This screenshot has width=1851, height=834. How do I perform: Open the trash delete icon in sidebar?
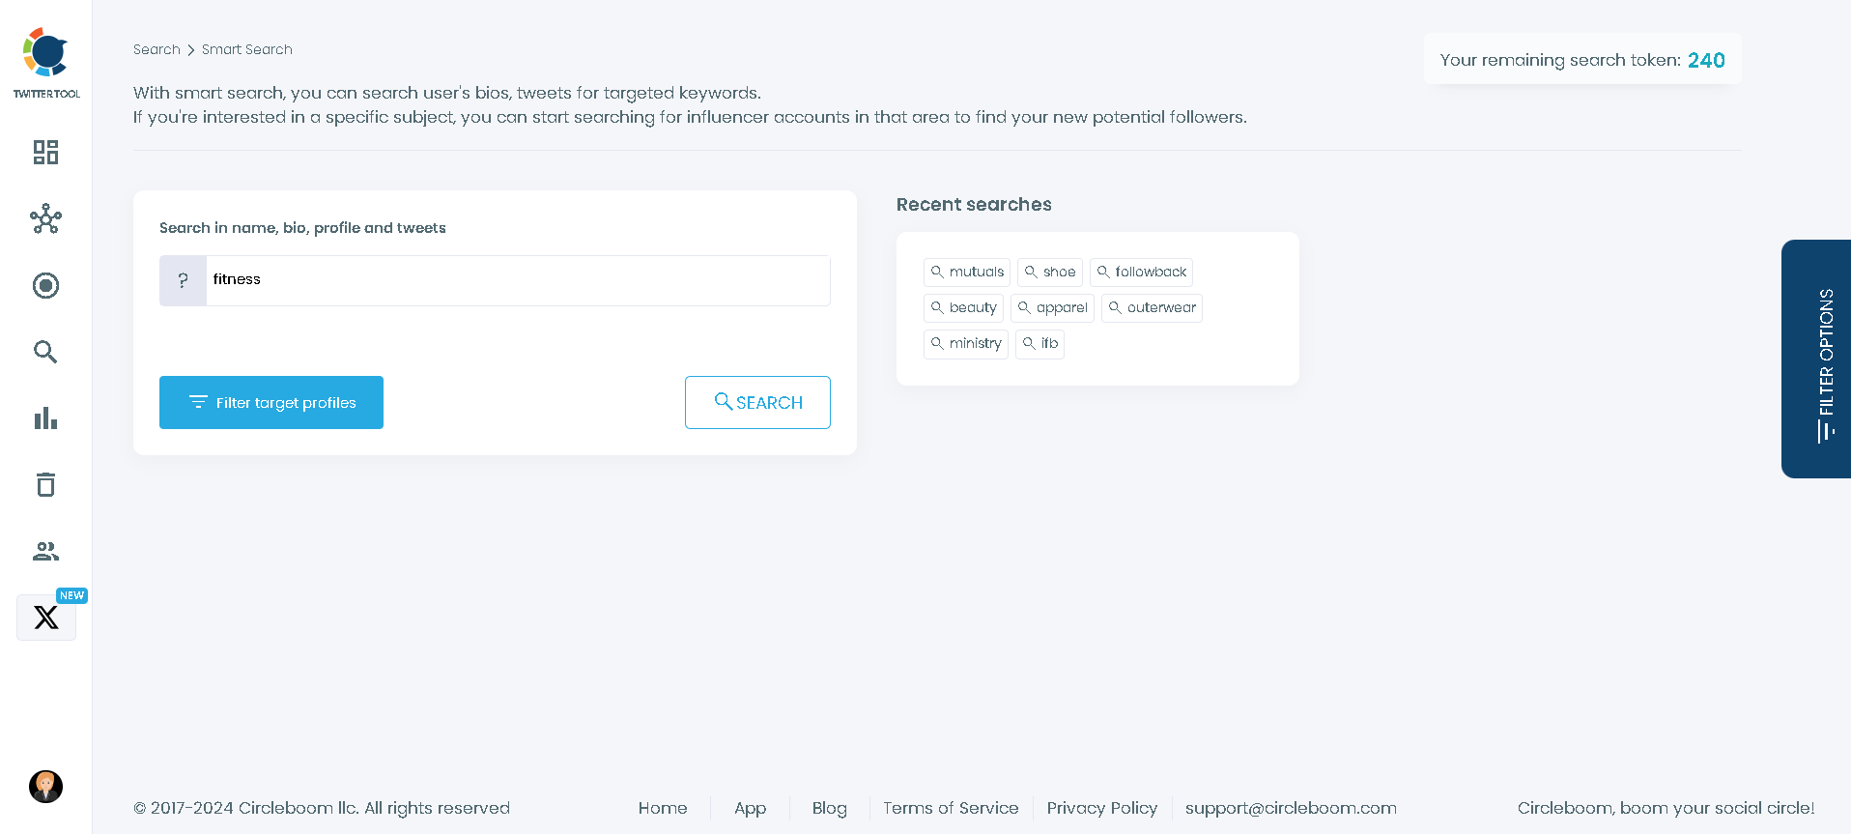coord(45,484)
